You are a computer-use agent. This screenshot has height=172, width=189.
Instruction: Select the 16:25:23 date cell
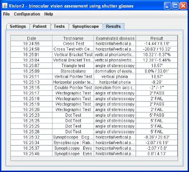pyautogui.click(x=32, y=115)
